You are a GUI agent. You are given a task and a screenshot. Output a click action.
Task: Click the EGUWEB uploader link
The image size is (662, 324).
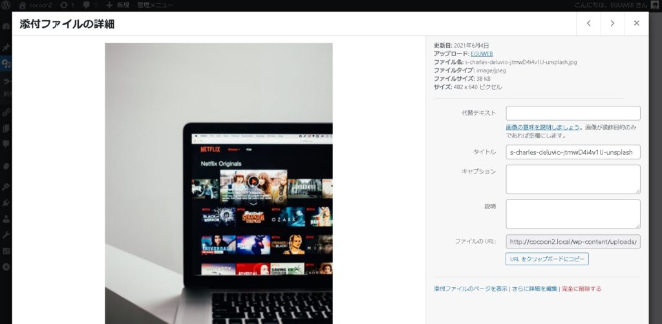pyautogui.click(x=483, y=54)
